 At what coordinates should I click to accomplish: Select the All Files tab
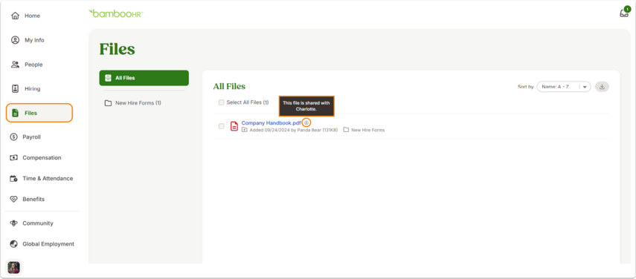tap(144, 78)
